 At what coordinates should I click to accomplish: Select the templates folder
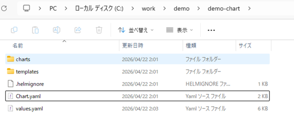27,72
